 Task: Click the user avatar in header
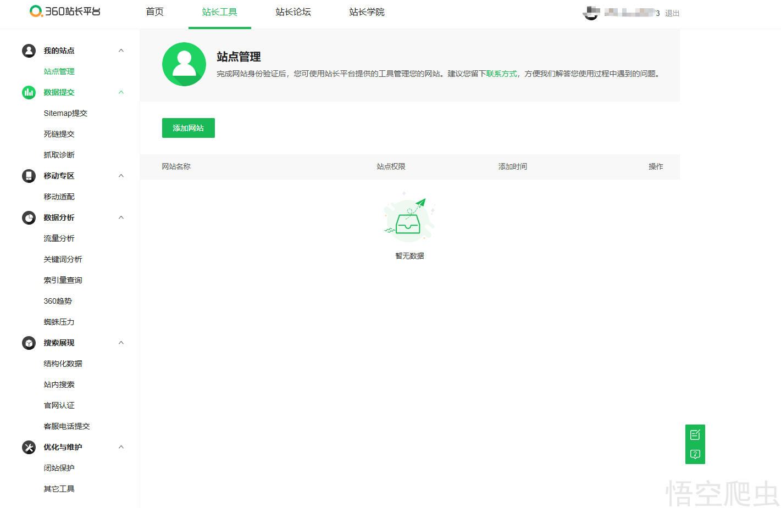click(591, 13)
